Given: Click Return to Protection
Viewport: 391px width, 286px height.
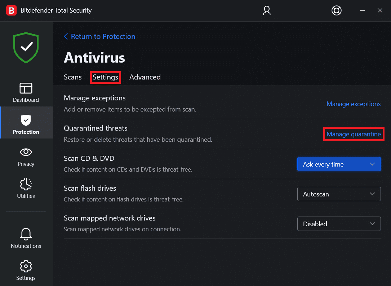Looking at the screenshot, I should pos(99,36).
